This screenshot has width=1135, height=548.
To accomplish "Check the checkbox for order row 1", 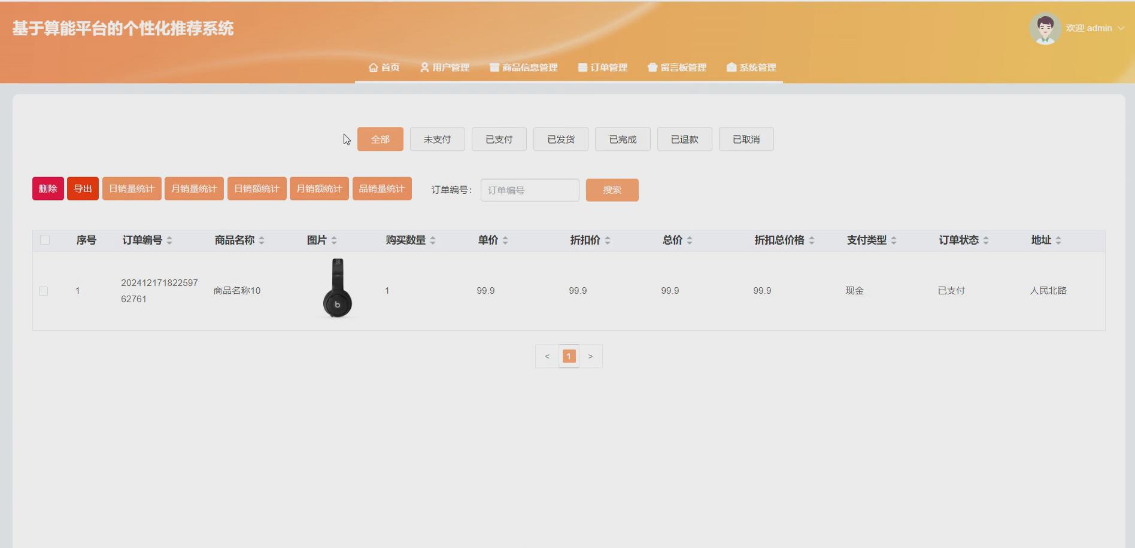I will 44,291.
